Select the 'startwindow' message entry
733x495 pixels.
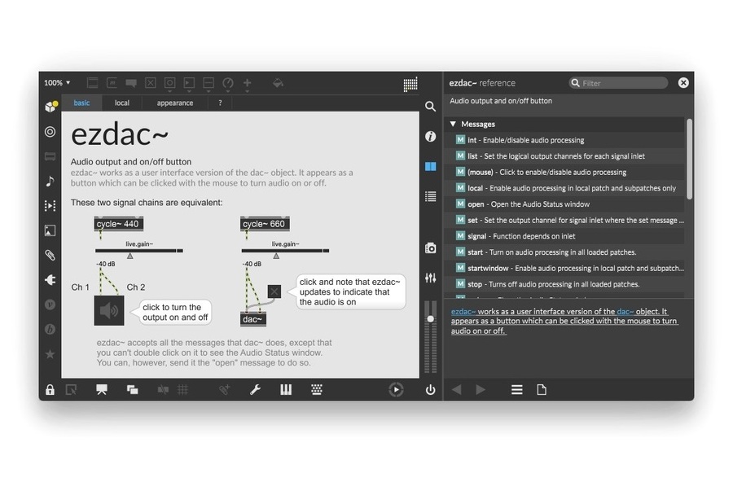pos(564,269)
